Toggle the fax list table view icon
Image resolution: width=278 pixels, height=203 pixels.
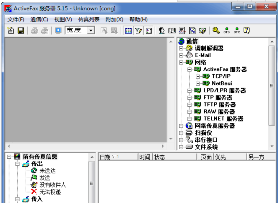[128, 31]
